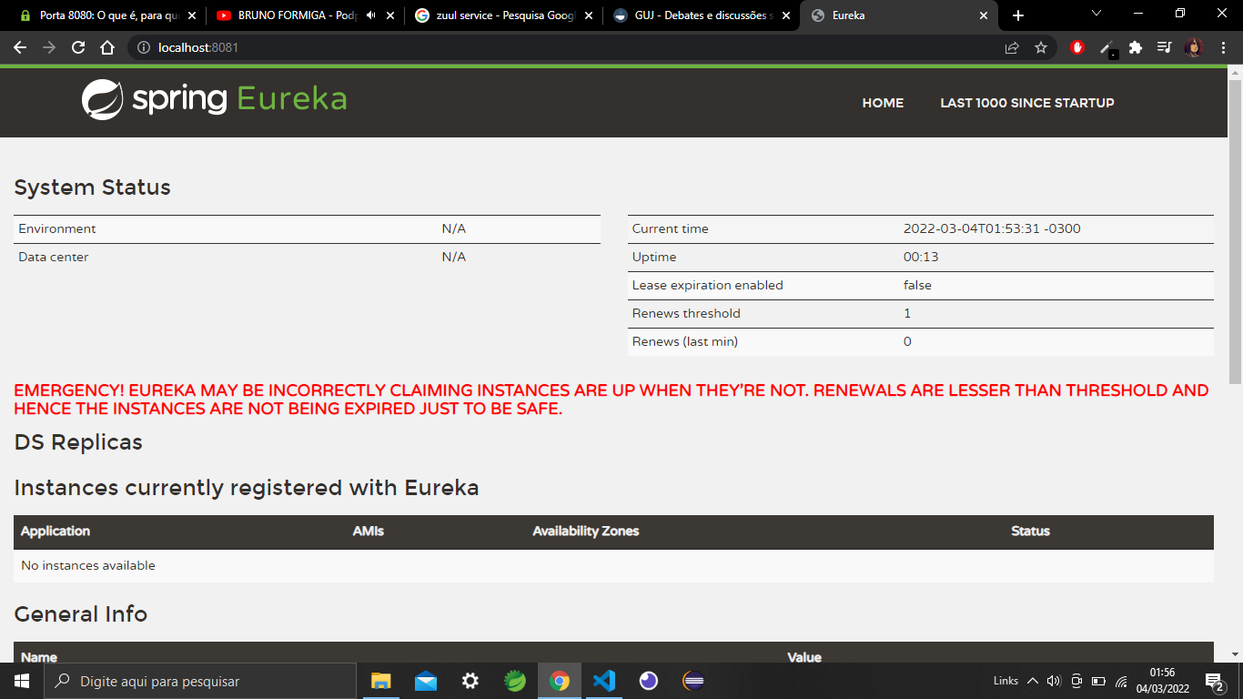Open the tab search dropdown arrow
Screen dimensions: 1243x699
(x=1096, y=13)
